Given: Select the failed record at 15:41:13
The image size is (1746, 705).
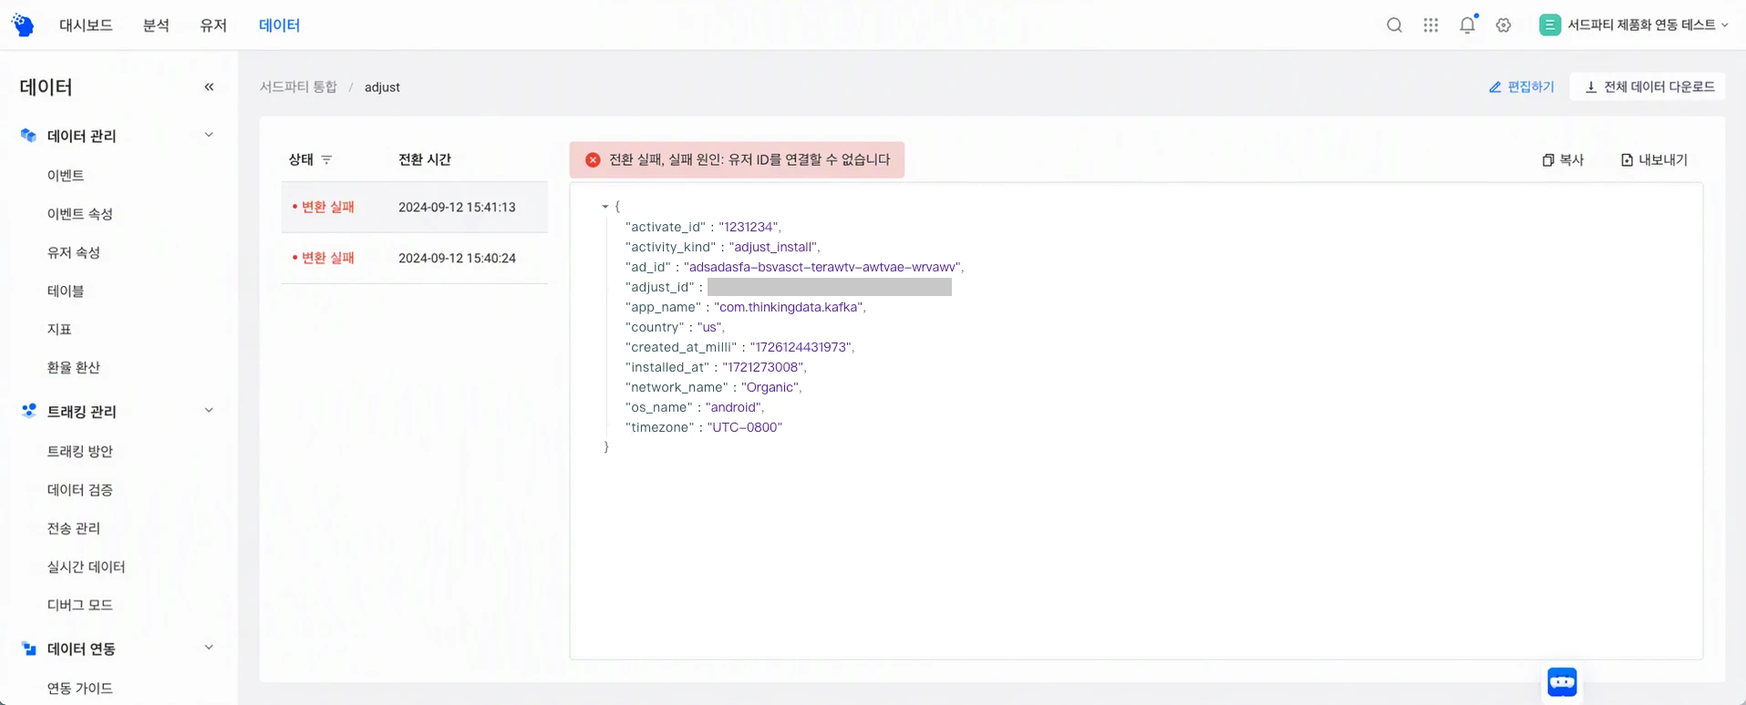Looking at the screenshot, I should (415, 207).
